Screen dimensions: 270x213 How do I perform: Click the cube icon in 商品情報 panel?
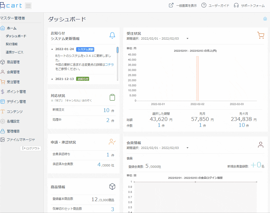[112, 187]
